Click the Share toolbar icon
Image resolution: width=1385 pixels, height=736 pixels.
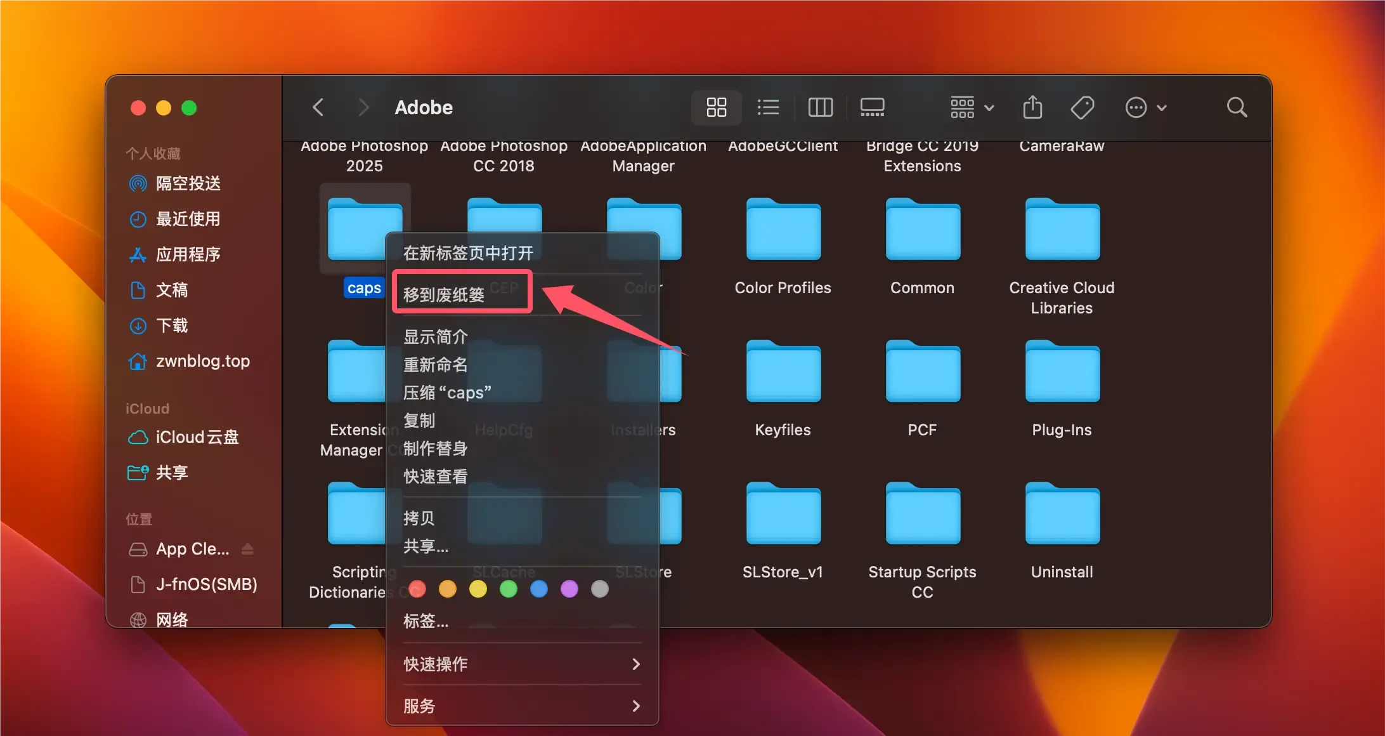click(x=1032, y=107)
